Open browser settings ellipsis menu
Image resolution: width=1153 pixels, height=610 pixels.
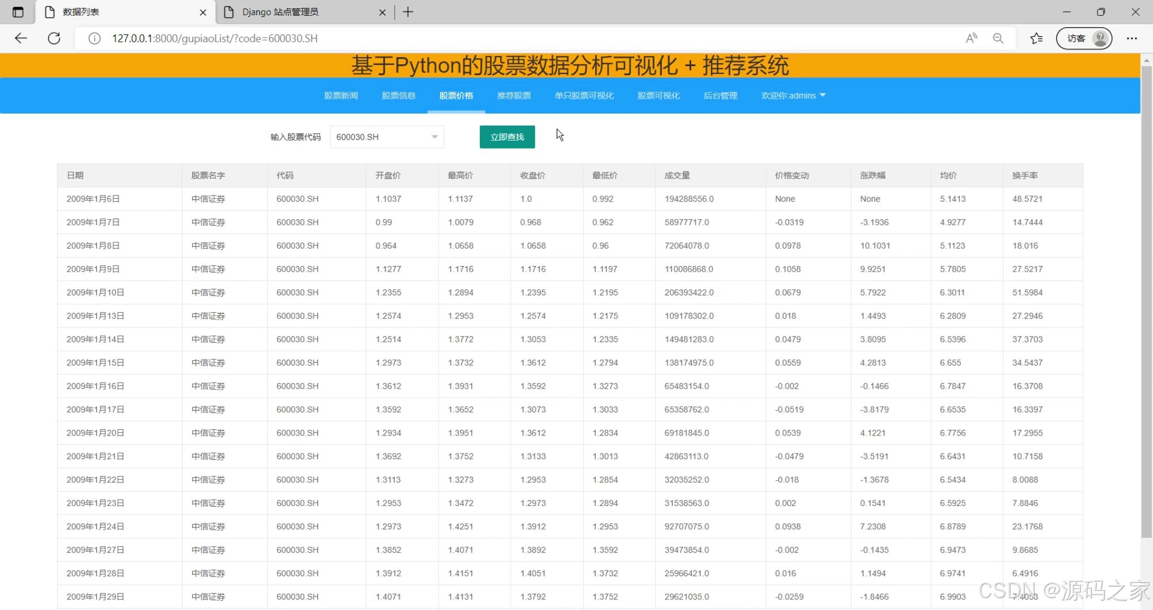click(1132, 38)
